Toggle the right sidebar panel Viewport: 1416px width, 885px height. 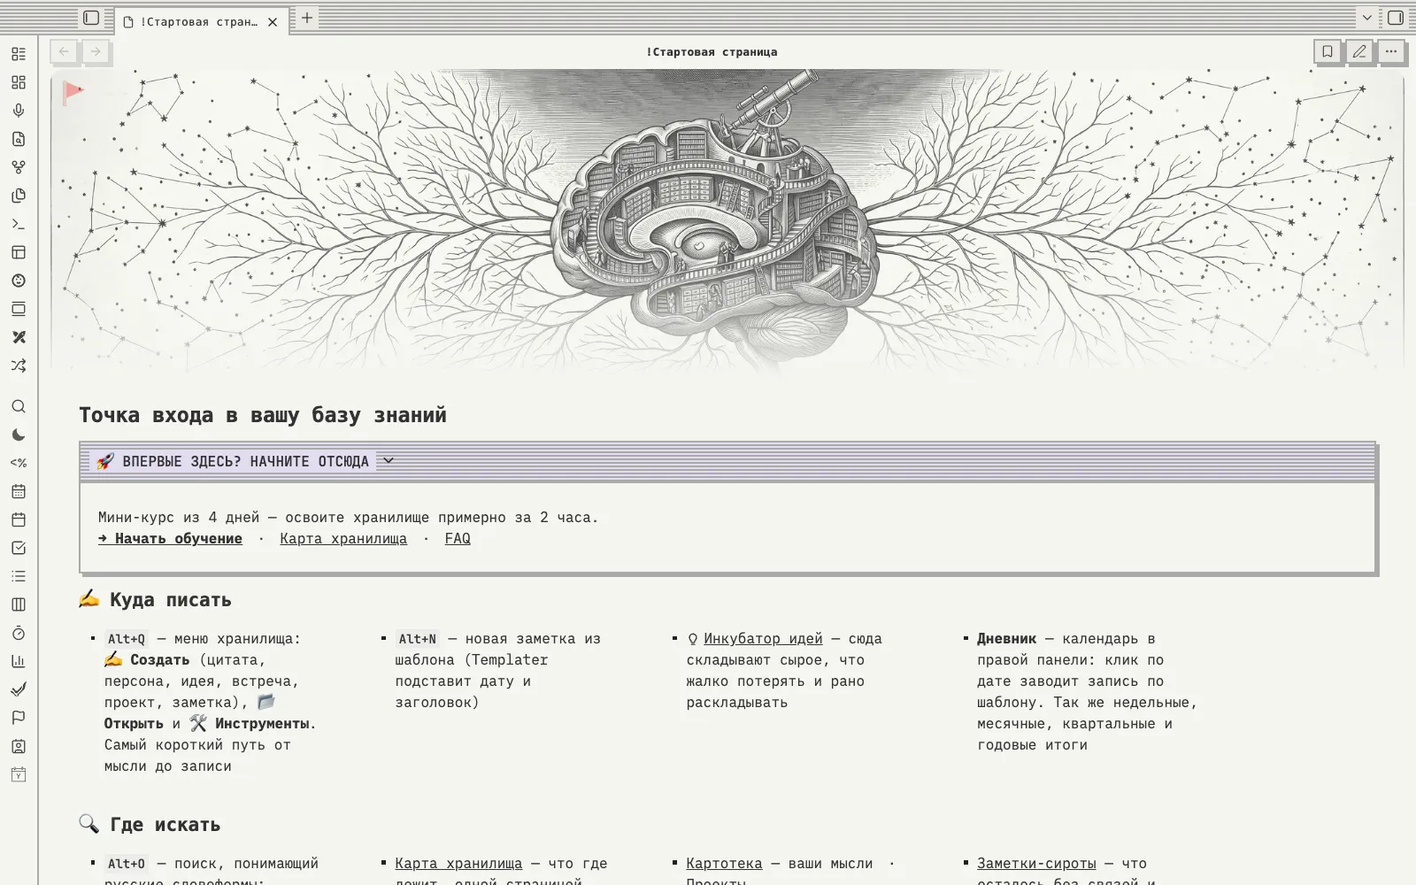coord(1396,18)
